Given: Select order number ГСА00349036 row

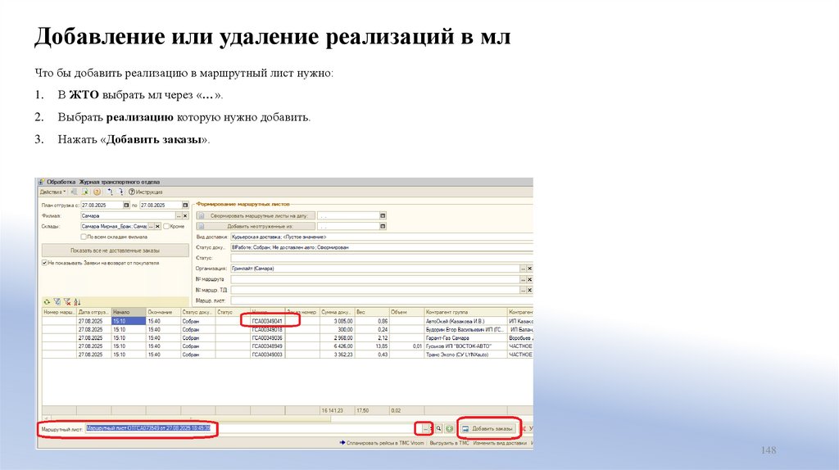Looking at the screenshot, I should click(x=267, y=338).
